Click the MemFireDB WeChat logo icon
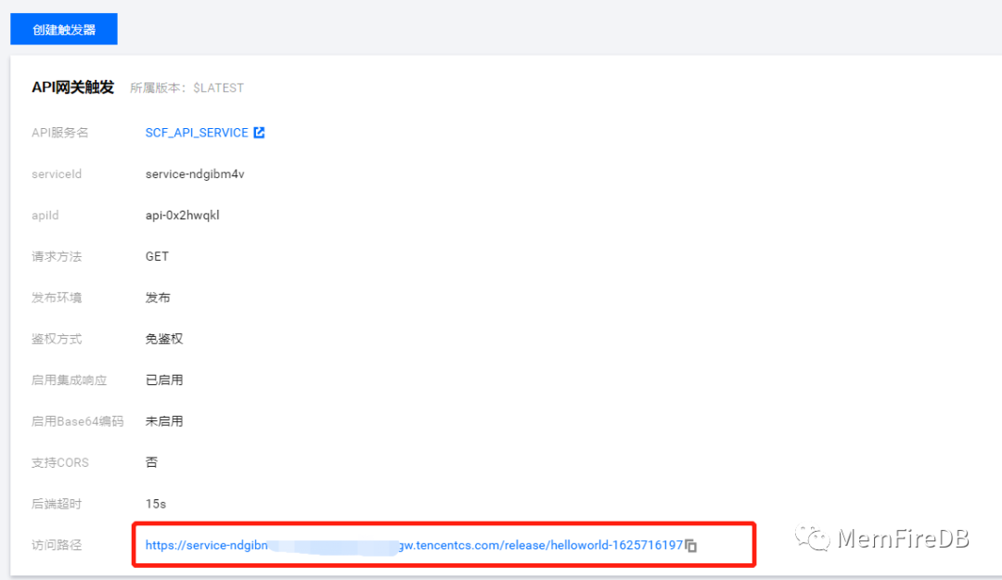The image size is (1002, 580). pos(812,538)
